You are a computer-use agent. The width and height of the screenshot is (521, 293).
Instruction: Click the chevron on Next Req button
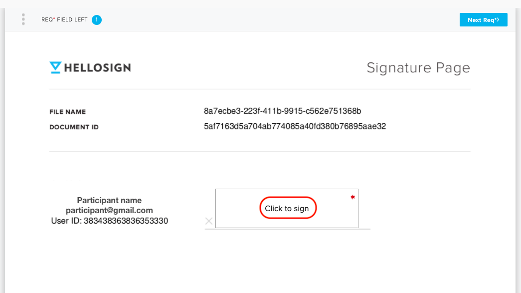[x=498, y=19]
